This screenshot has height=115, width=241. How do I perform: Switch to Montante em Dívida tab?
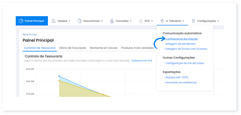(x=104, y=48)
